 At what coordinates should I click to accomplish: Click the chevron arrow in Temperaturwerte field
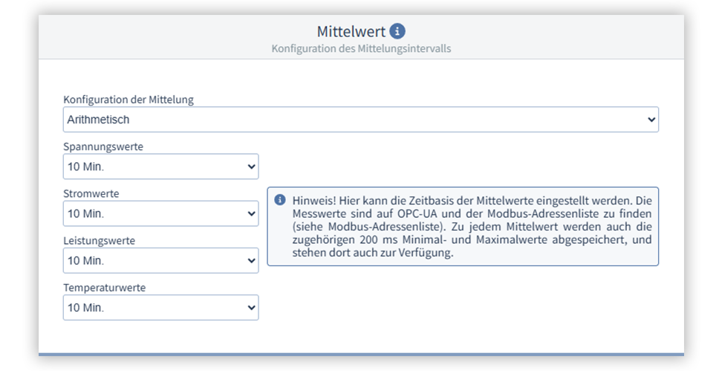point(250,308)
